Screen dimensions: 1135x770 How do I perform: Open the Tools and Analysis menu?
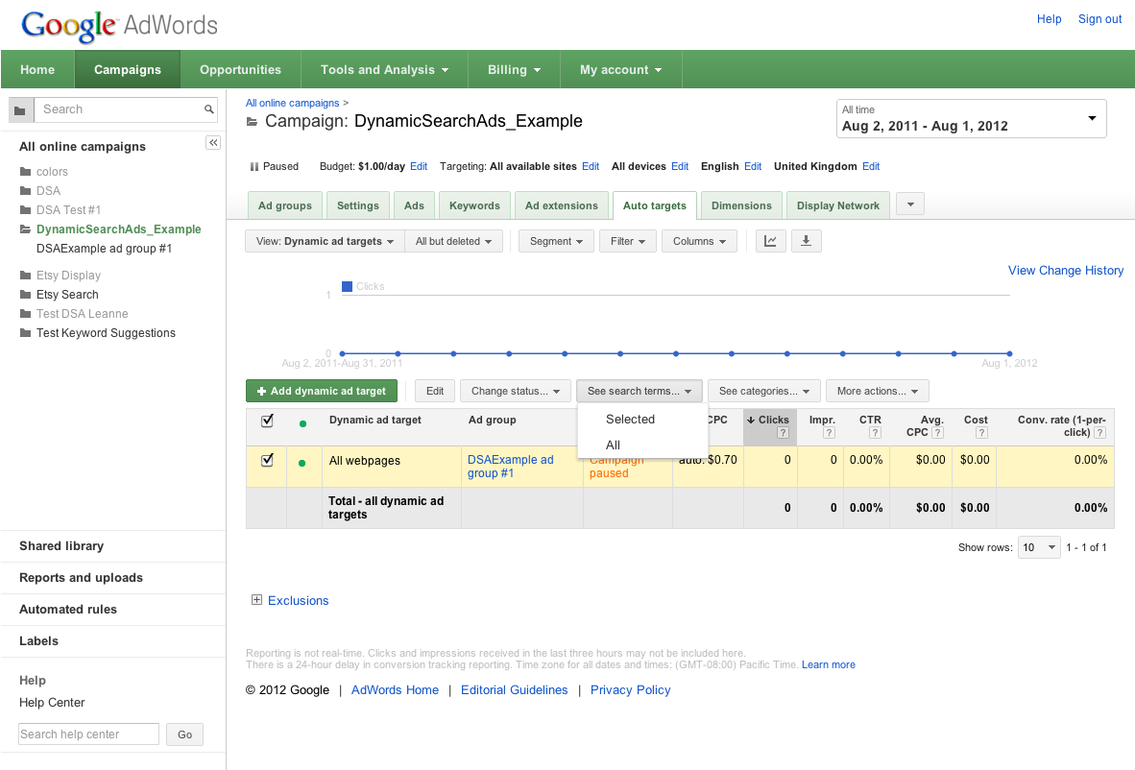click(x=384, y=69)
